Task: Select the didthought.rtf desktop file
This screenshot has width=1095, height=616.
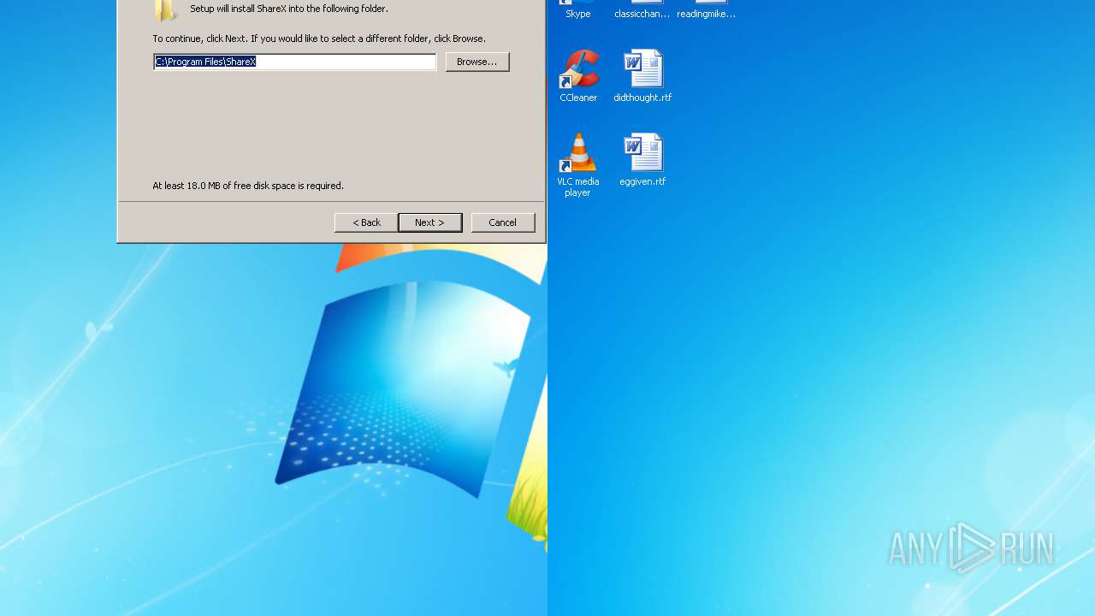Action: [x=642, y=76]
